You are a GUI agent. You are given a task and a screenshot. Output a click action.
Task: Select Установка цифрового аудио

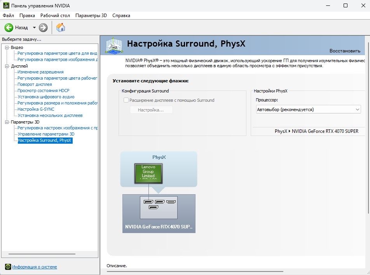[46, 97]
